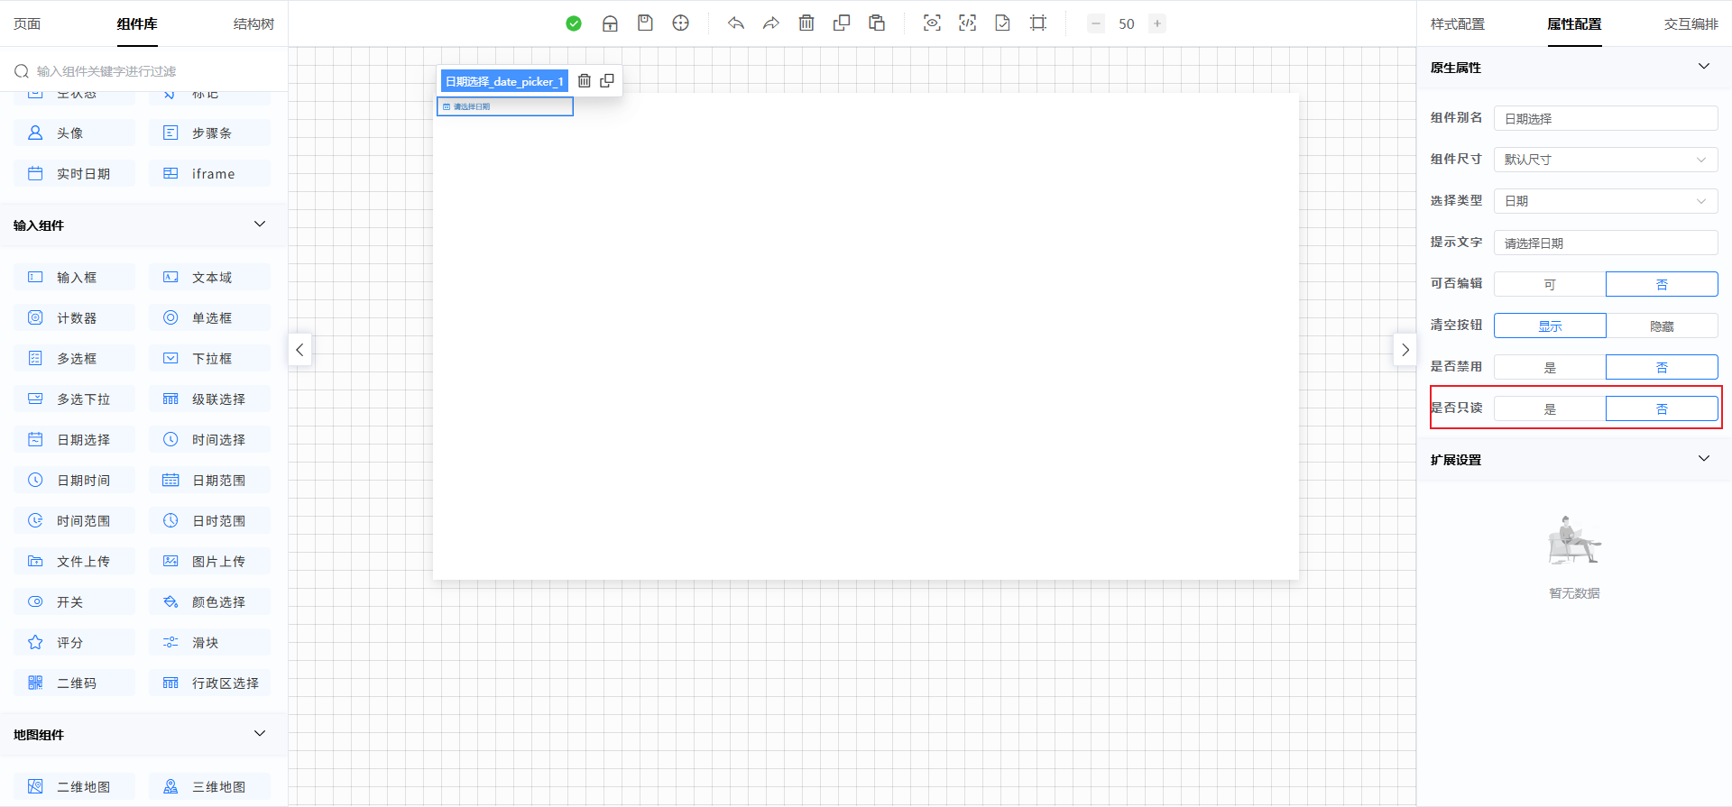This screenshot has width=1732, height=807.
Task: Set 是否只读 to 是
Action: (x=1550, y=408)
